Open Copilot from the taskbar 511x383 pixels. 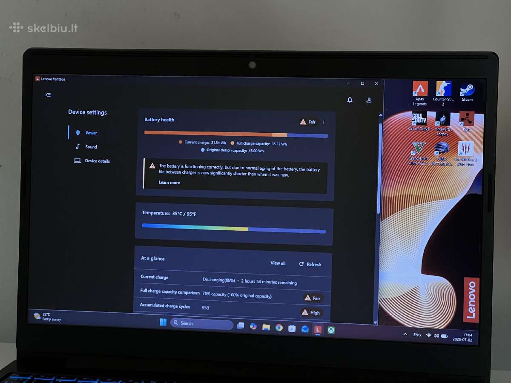coord(253,326)
